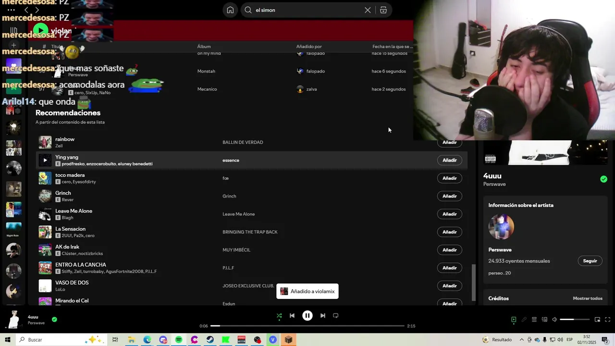
Task: Skip to next track
Action: 323,316
